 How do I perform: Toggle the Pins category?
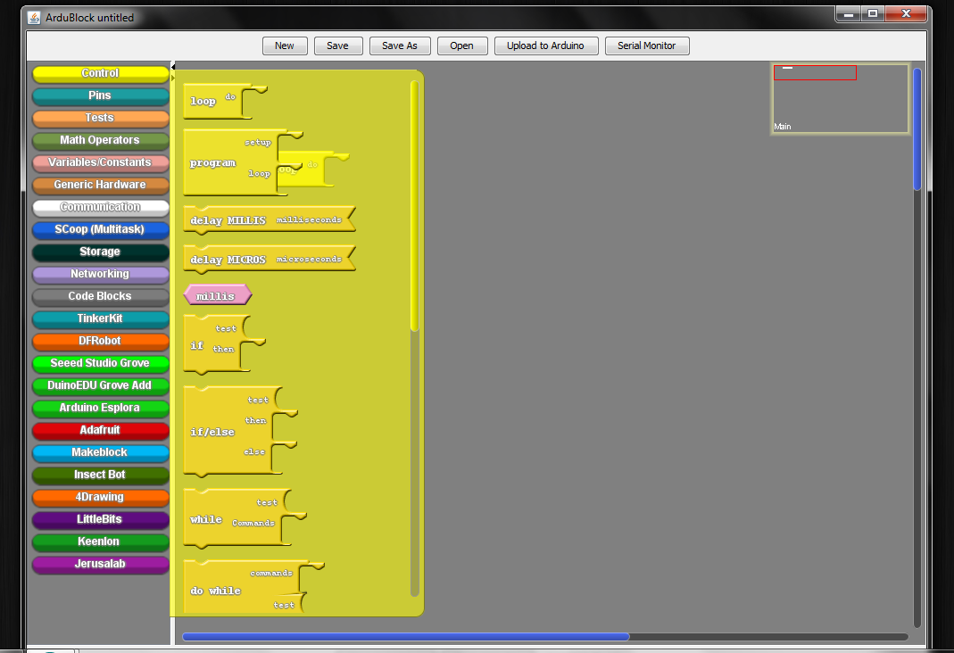pos(100,95)
